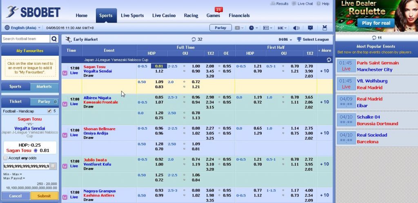The width and height of the screenshot is (418, 203).
Task: Open Real Madrid vs Eibar event
Action: click(x=376, y=102)
